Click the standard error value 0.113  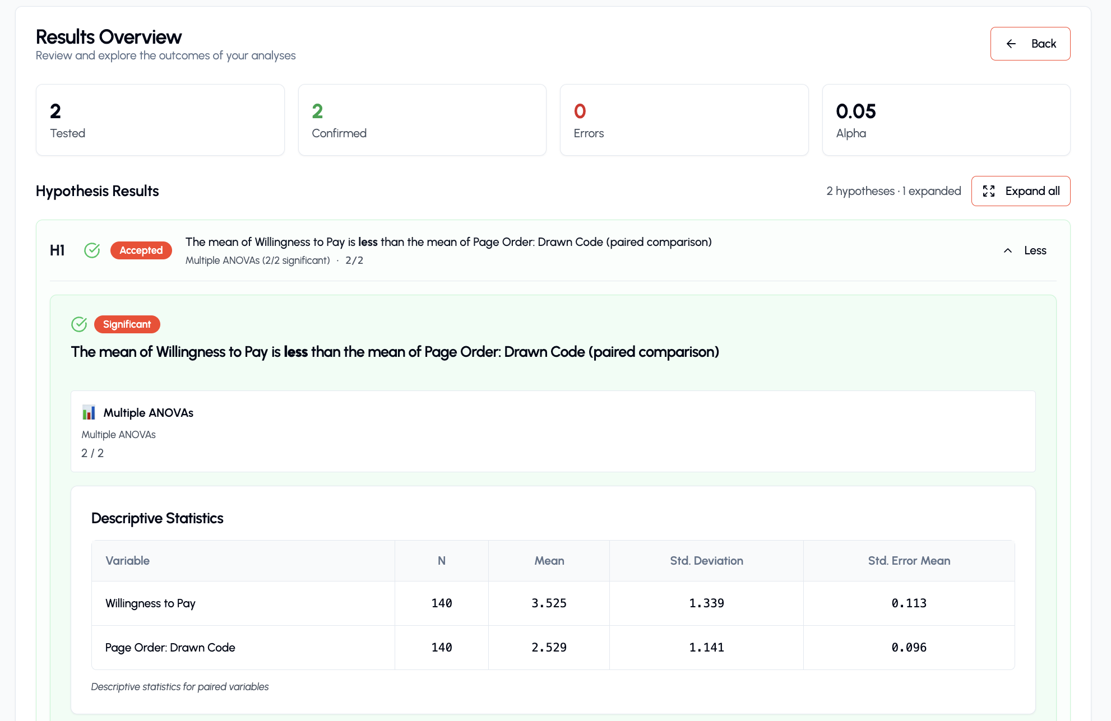click(x=909, y=603)
